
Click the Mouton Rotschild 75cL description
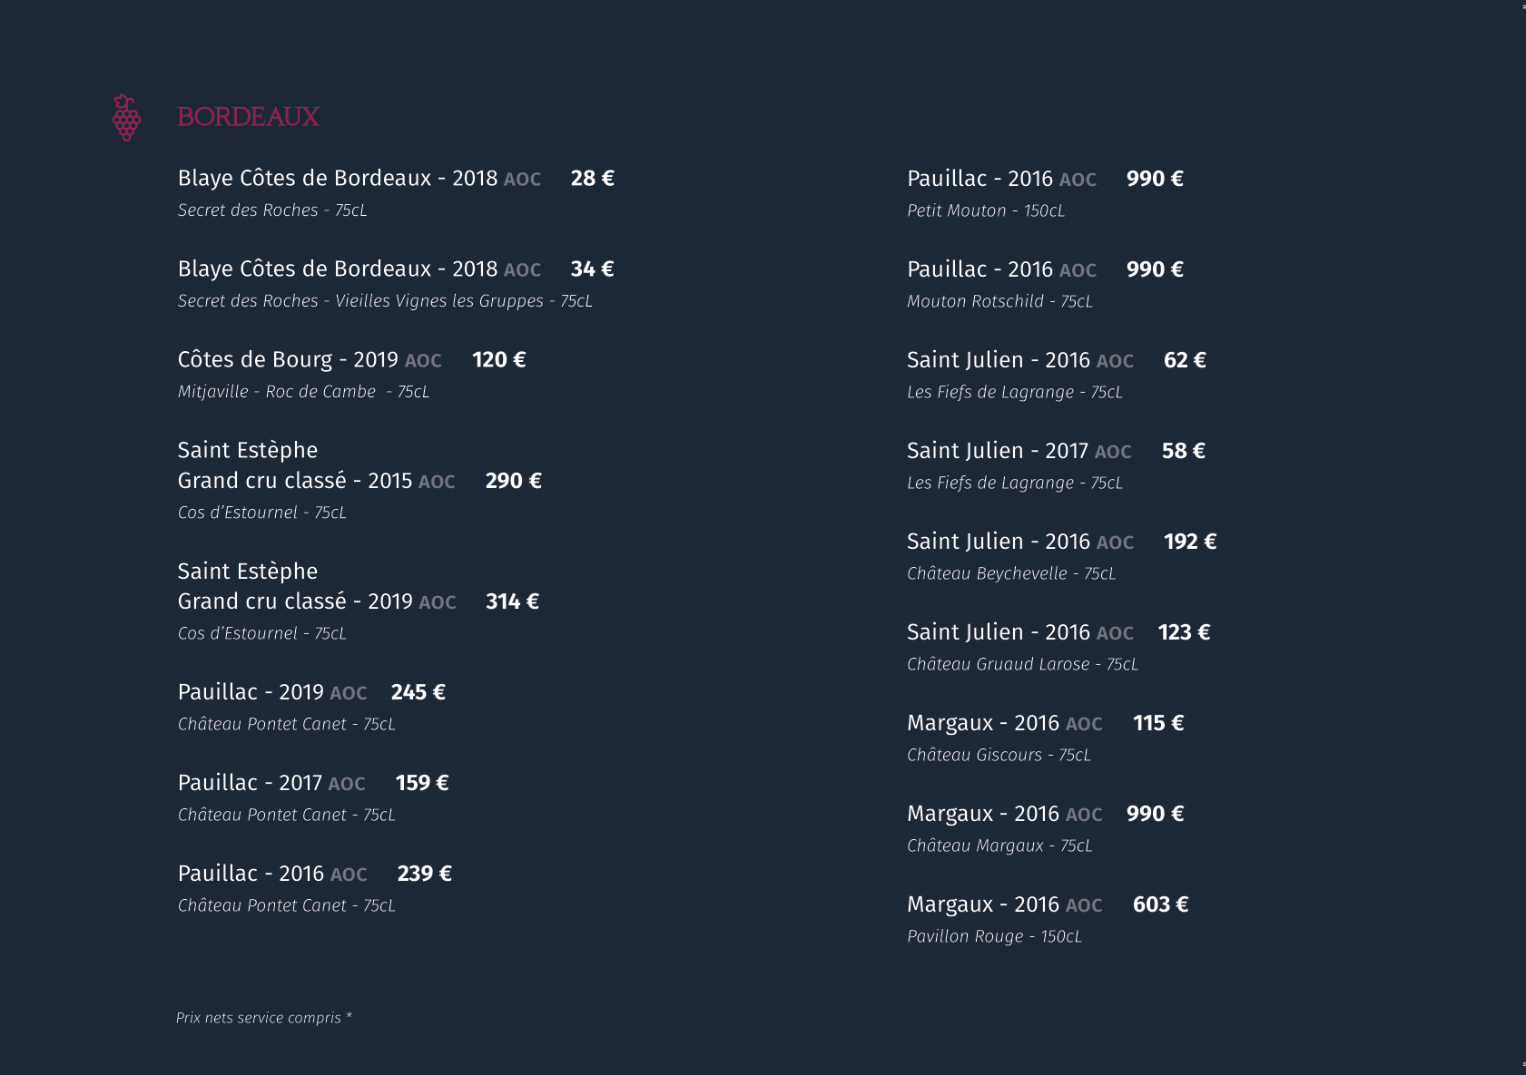point(999,301)
